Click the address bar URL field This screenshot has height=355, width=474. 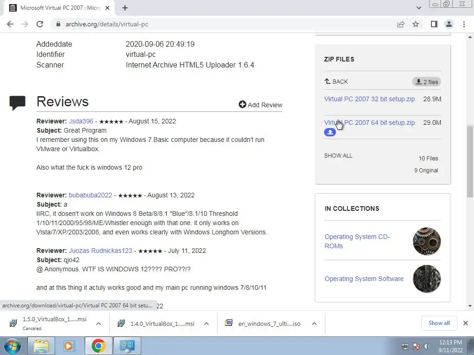(x=224, y=24)
